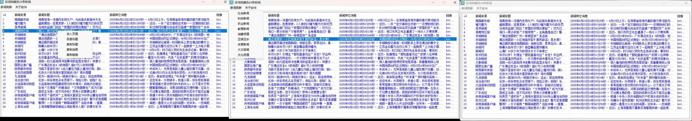Viewport: 692px width, 121px height.
Task: Choose 文化频道 at the dropdown menu bottom
Action: point(243,55)
